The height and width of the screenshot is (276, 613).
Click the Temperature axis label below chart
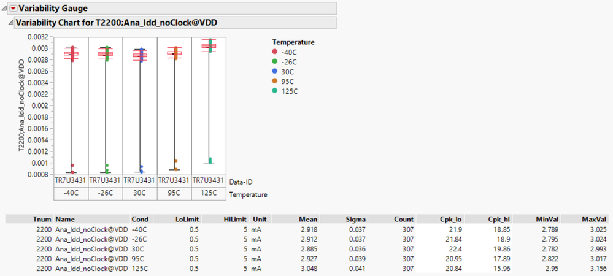249,194
